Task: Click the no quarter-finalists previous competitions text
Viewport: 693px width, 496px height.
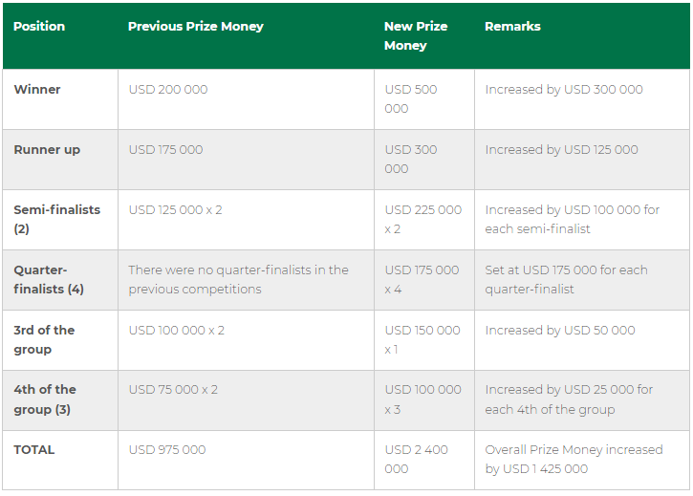Action: click(239, 279)
